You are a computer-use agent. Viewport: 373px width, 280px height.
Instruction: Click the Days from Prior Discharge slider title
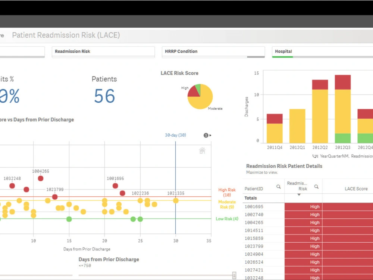click(x=109, y=259)
